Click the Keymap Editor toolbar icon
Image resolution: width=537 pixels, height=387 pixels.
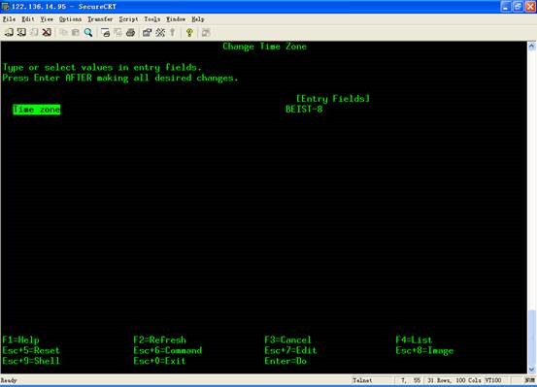tap(160, 33)
